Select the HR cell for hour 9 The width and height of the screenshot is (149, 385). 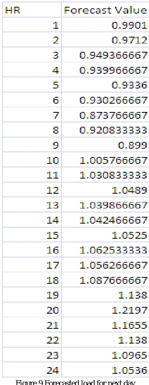pyautogui.click(x=32, y=145)
